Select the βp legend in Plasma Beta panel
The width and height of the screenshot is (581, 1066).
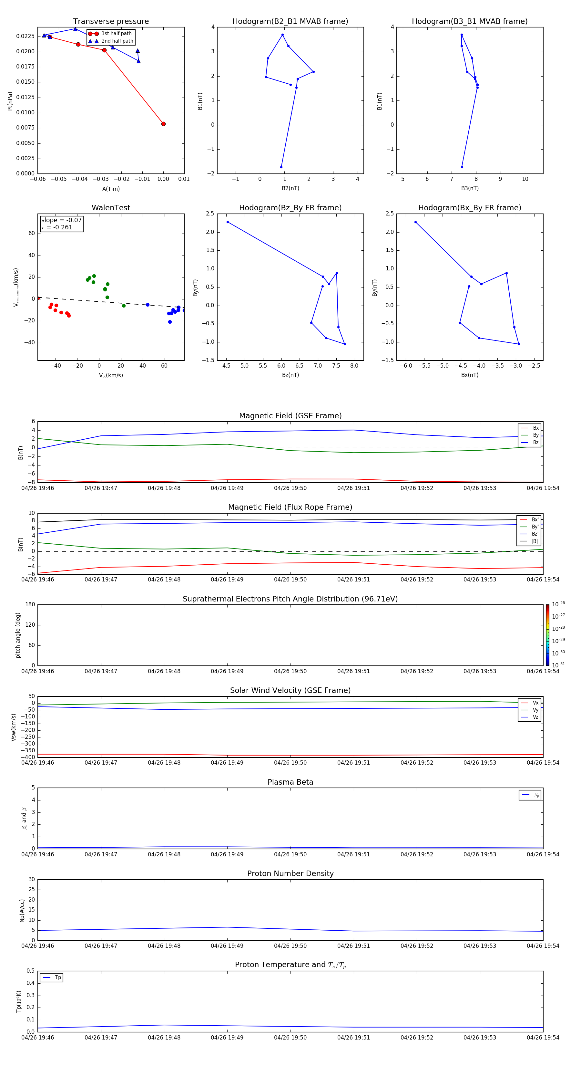point(530,795)
